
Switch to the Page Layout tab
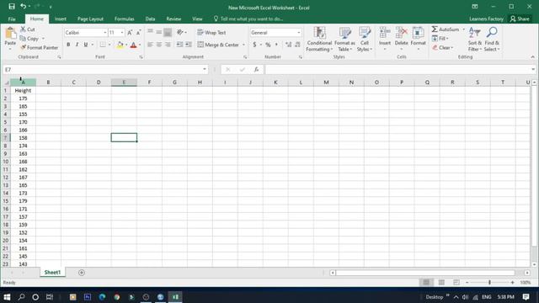click(90, 19)
